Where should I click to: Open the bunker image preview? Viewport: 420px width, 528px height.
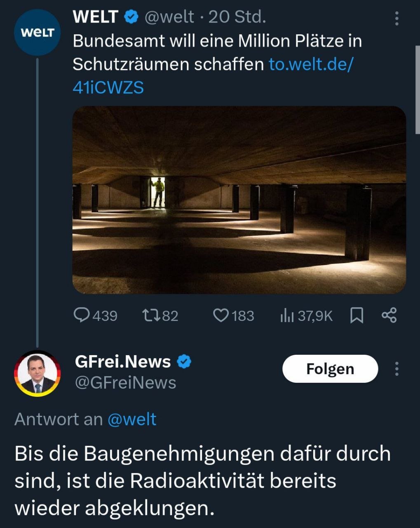[239, 200]
